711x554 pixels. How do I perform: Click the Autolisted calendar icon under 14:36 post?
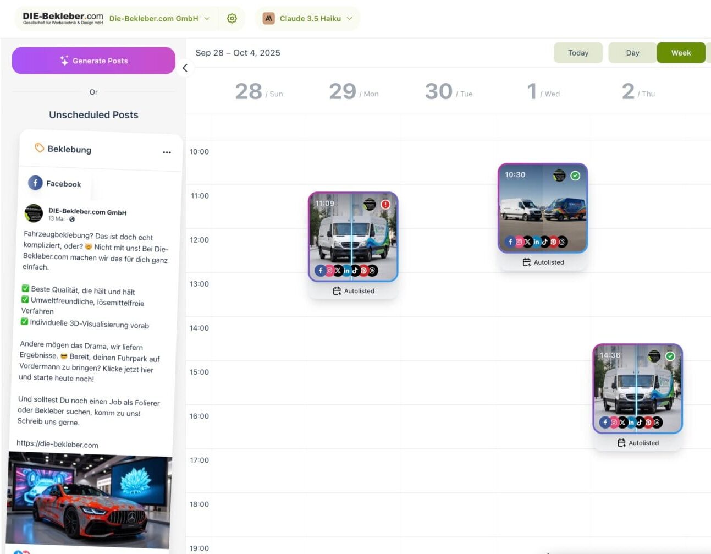coord(621,443)
